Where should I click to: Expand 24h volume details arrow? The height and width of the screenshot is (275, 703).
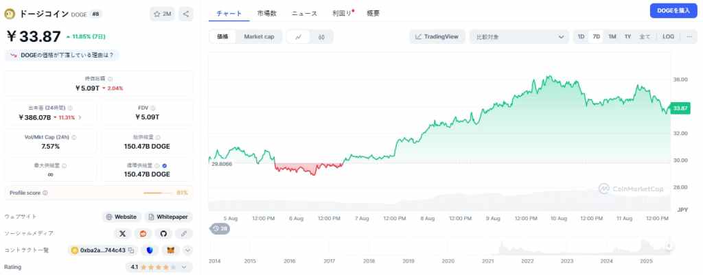point(80,117)
